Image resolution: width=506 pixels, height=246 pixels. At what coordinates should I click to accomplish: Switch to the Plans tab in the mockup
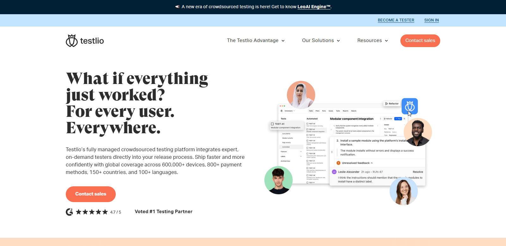pyautogui.click(x=318, y=111)
